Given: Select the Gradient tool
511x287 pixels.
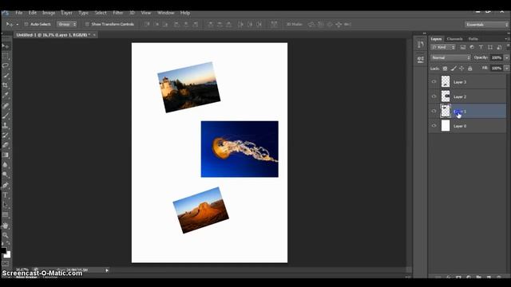Looking at the screenshot, I should (x=6, y=155).
